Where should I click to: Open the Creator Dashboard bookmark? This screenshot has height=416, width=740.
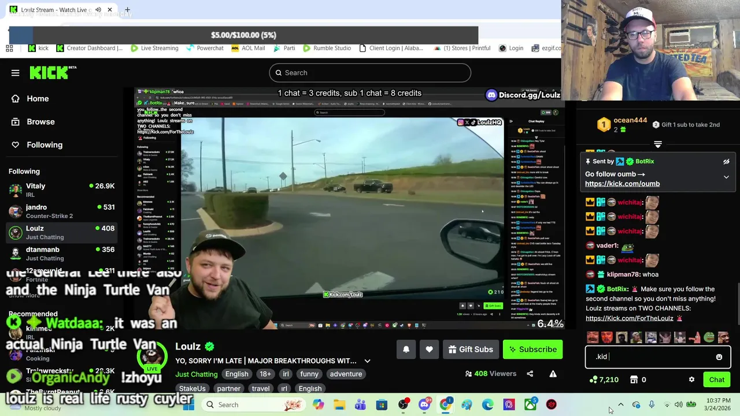(88, 48)
